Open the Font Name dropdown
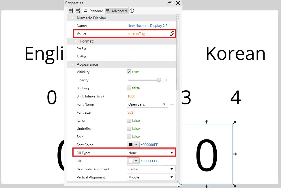281x188 pixels. point(147,104)
